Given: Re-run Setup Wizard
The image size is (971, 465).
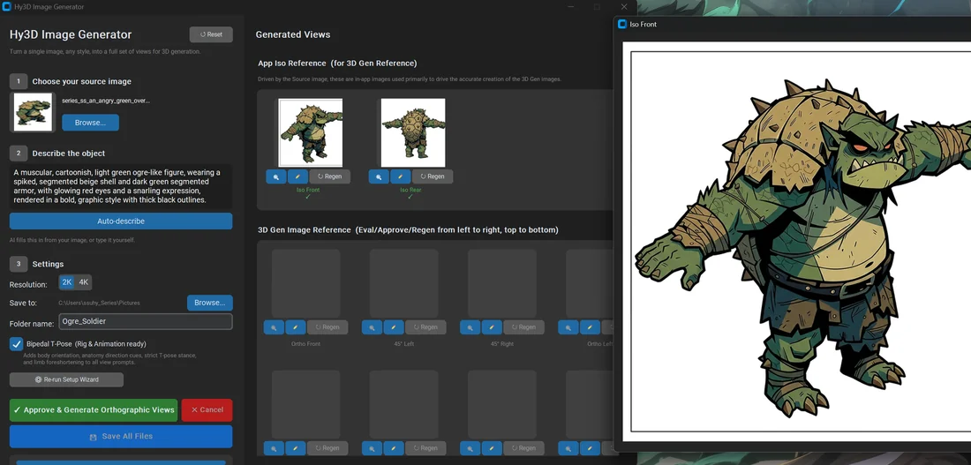Looking at the screenshot, I should click(x=66, y=379).
